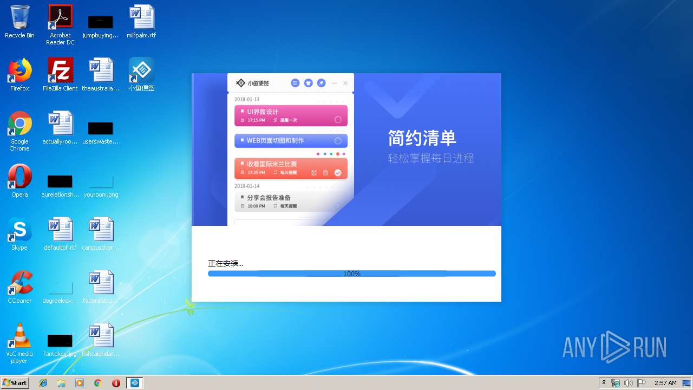The width and height of the screenshot is (693, 390).
Task: Click the Show desktop button
Action: (x=687, y=383)
